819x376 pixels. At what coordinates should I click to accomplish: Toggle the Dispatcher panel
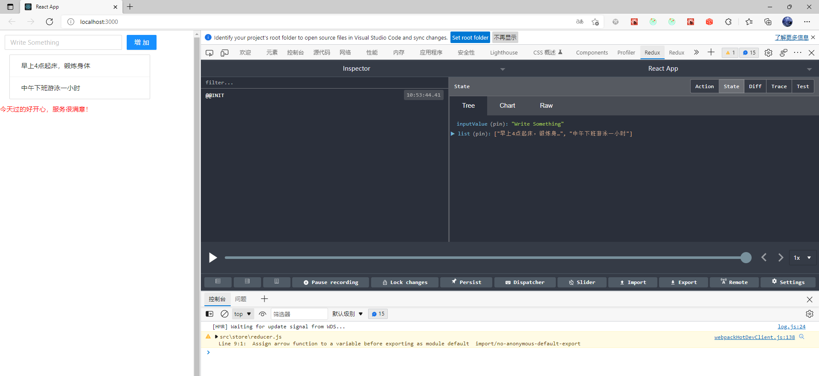tap(525, 282)
